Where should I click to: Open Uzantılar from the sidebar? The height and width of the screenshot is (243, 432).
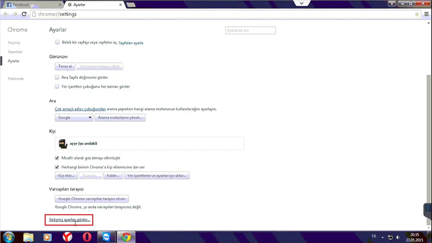[x=15, y=52]
